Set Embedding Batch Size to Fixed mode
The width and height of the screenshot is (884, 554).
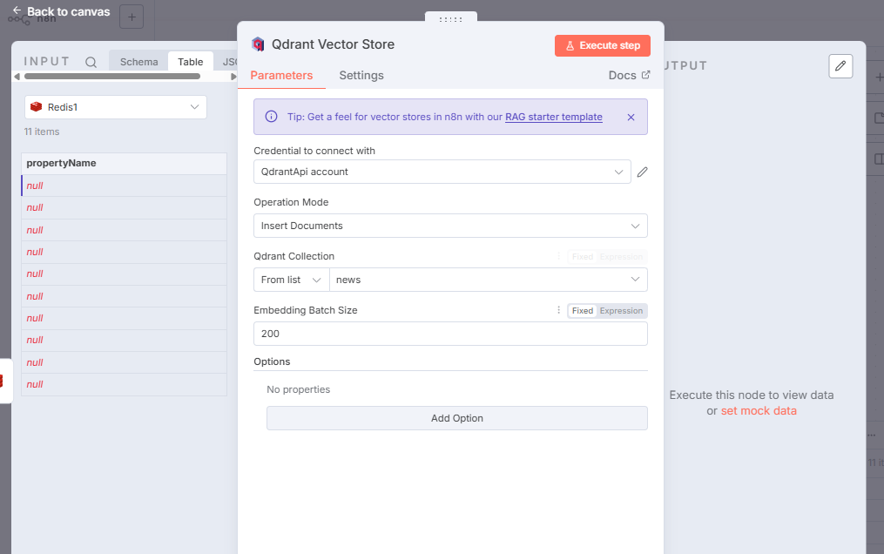tap(583, 310)
